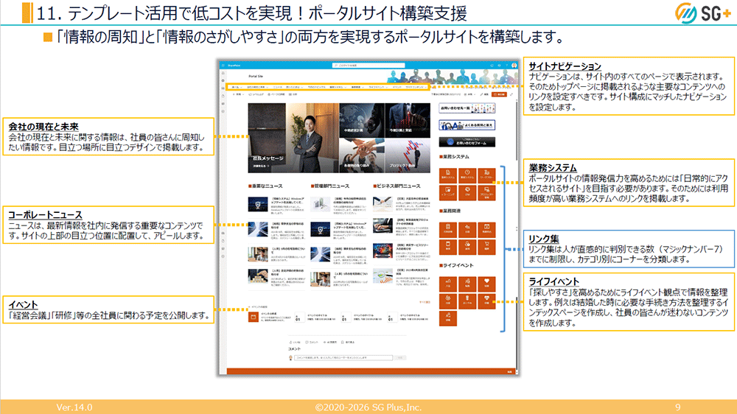The width and height of the screenshot is (737, 414).
Task: Click the home icon in the left app rail
Action: (x=223, y=73)
